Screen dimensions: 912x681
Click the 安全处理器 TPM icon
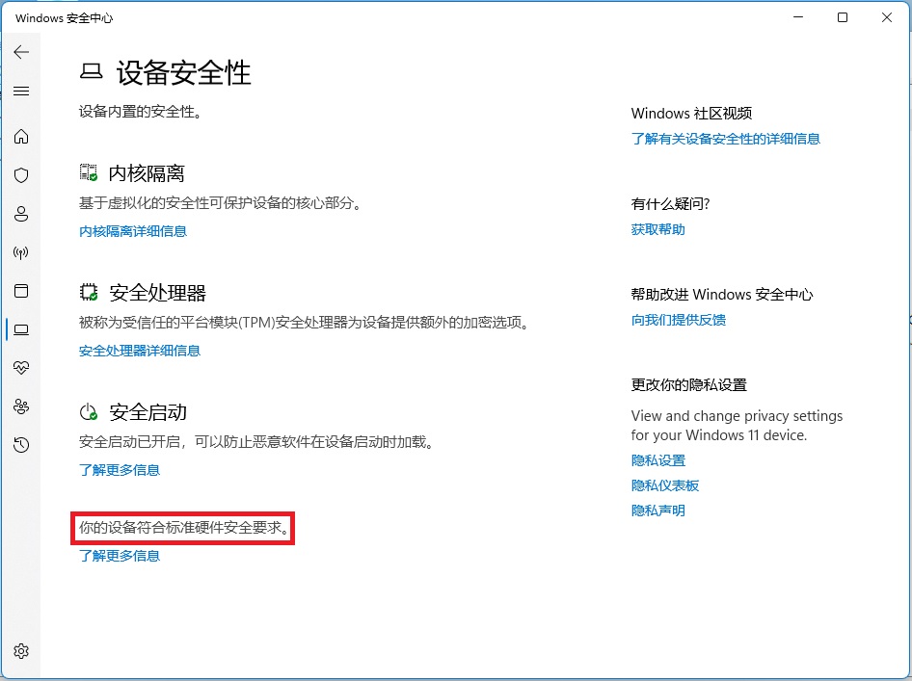[88, 291]
